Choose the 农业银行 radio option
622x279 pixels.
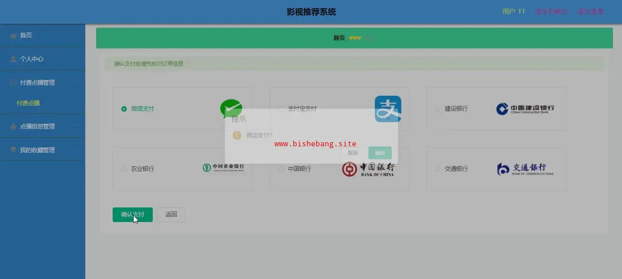124,169
